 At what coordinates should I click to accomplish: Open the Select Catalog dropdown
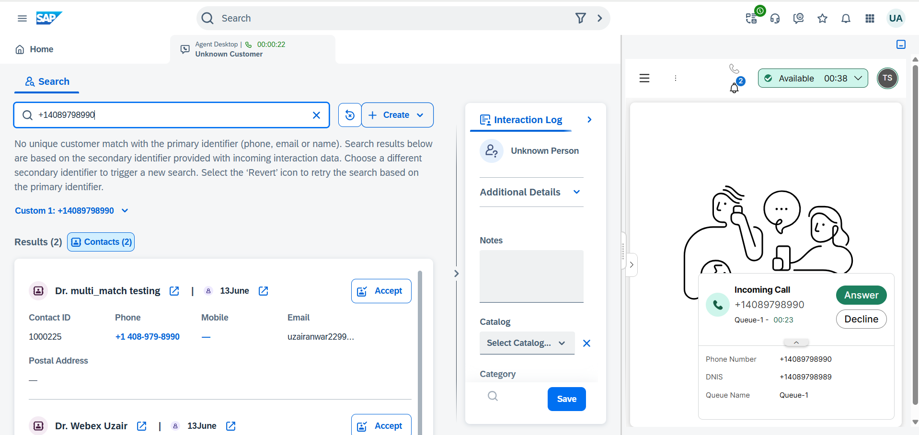click(x=526, y=343)
